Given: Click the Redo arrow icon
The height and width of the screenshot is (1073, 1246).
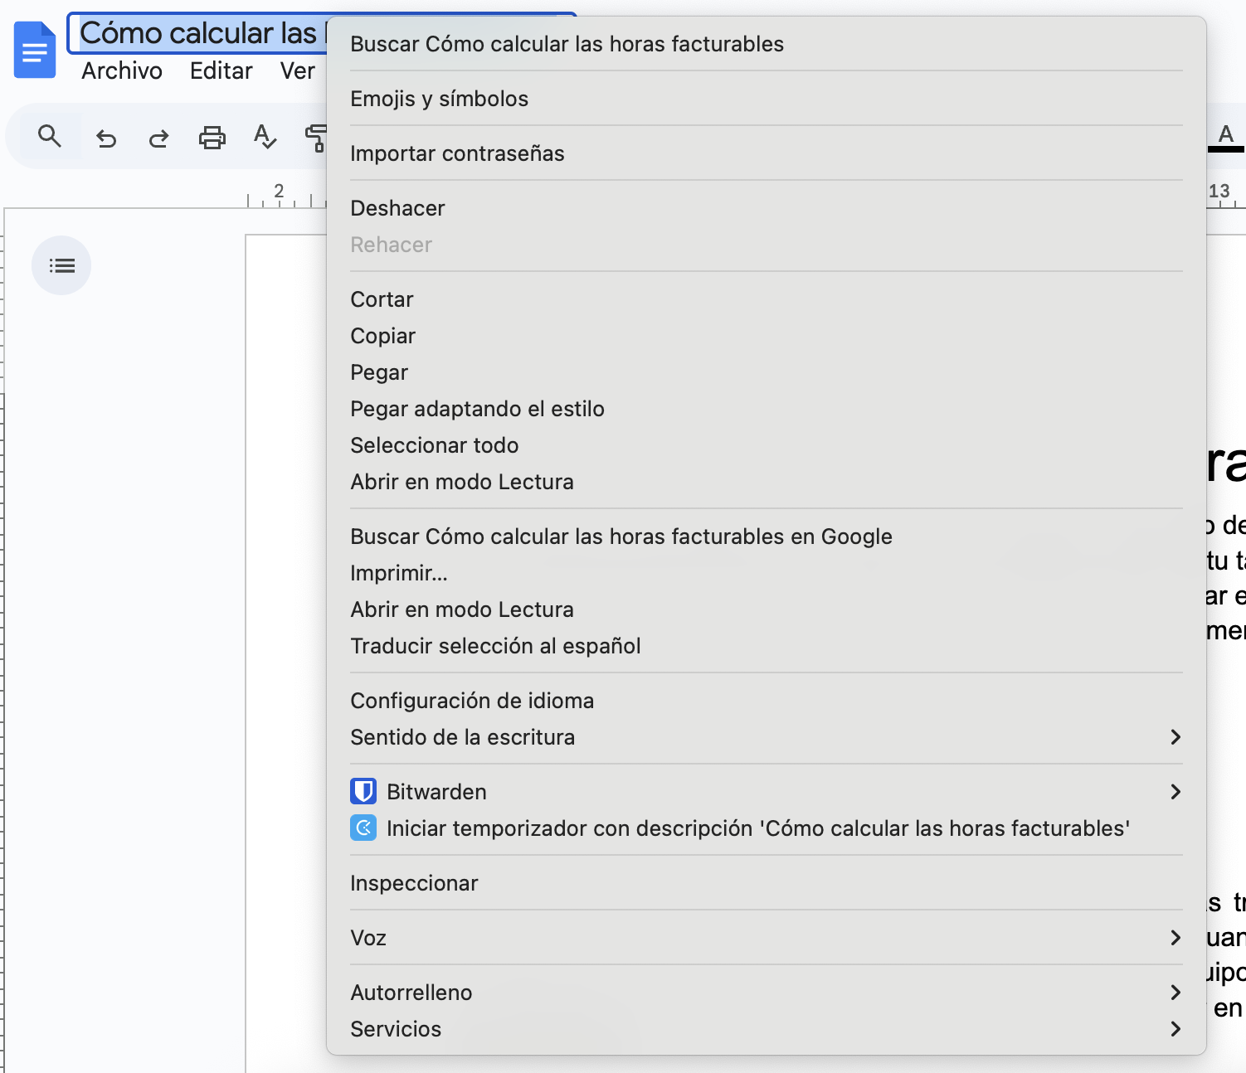Looking at the screenshot, I should tap(158, 137).
